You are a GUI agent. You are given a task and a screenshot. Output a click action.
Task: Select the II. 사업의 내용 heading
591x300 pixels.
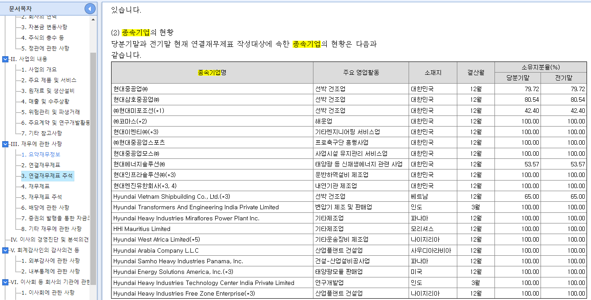pyautogui.click(x=29, y=59)
